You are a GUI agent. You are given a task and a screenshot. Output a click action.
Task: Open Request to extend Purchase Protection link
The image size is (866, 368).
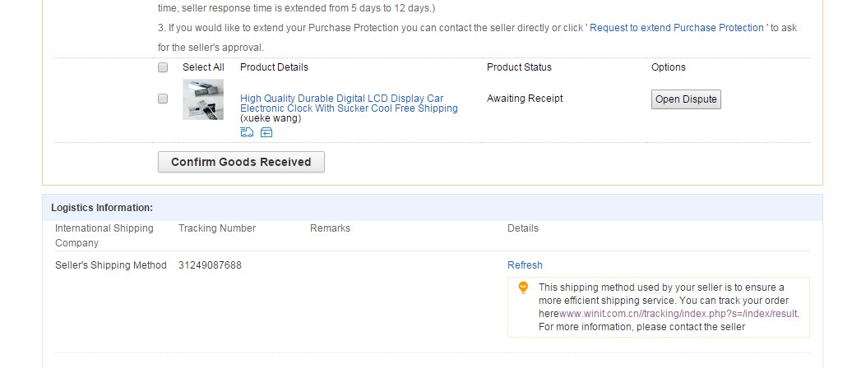point(677,28)
